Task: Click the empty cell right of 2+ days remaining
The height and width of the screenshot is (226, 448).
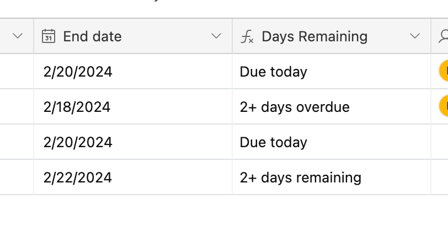Action: tap(439, 177)
